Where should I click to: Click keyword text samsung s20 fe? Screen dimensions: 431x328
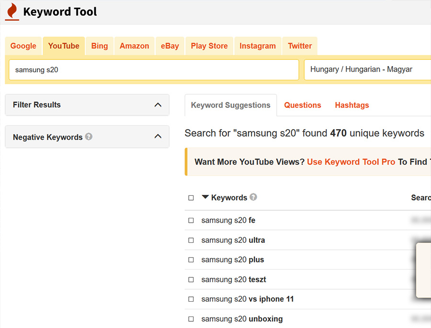pyautogui.click(x=228, y=220)
